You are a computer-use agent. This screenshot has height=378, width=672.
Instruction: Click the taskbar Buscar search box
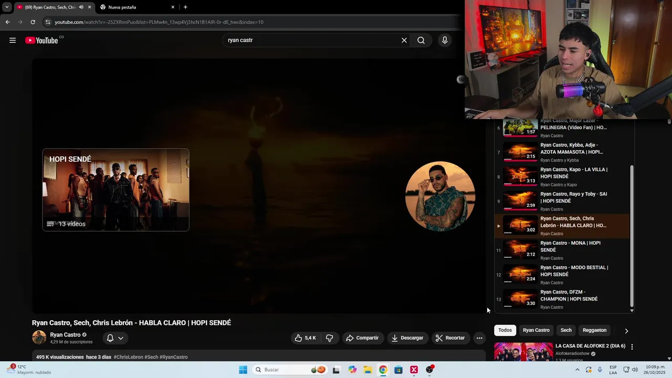pyautogui.click(x=290, y=370)
